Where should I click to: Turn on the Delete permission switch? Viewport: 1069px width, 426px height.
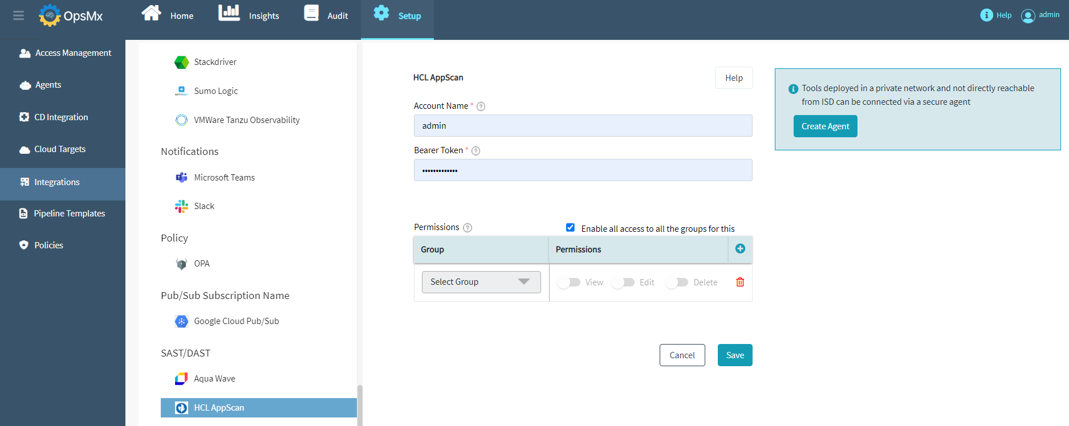pyautogui.click(x=677, y=282)
